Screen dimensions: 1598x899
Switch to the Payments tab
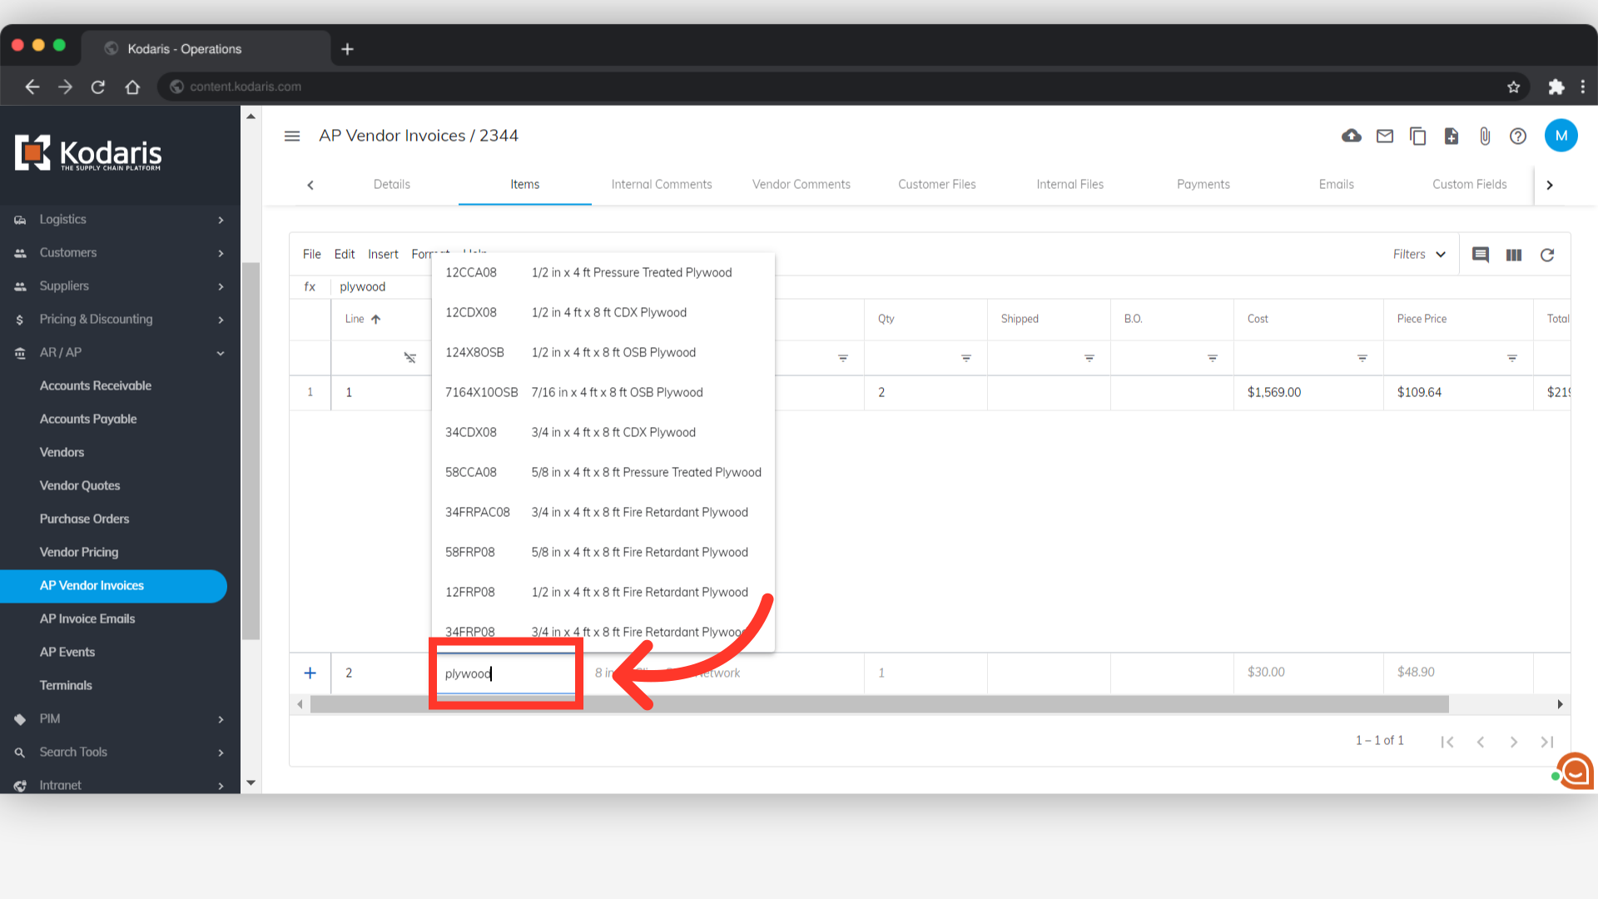click(1203, 185)
